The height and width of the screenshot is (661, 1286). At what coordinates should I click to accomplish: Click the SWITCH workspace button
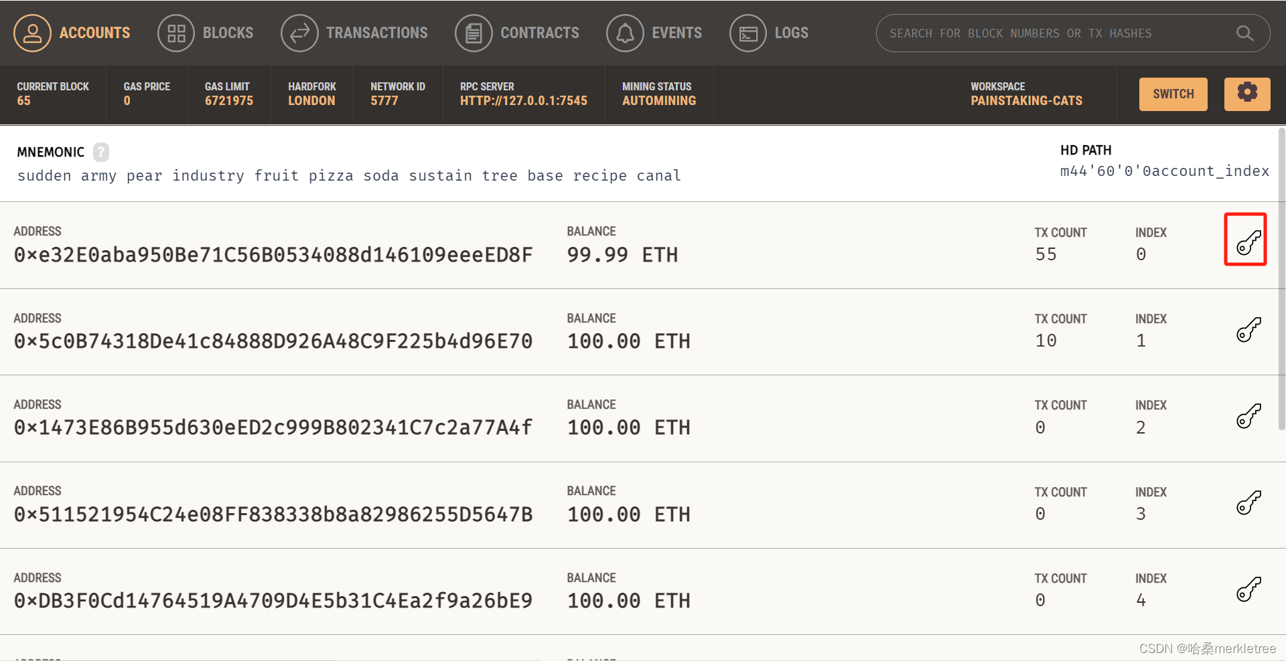[1173, 94]
